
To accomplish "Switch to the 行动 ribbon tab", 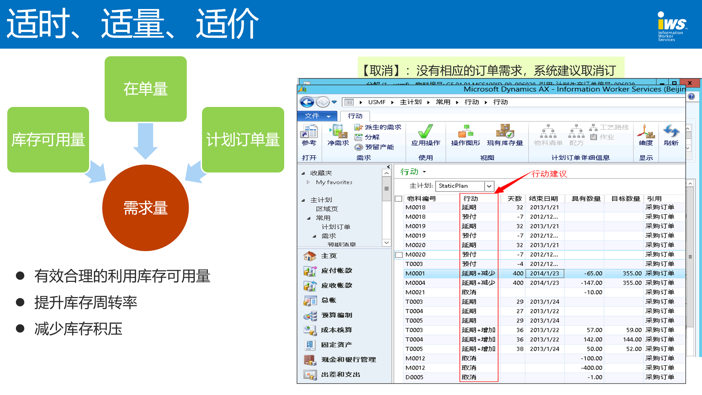I will 355,116.
